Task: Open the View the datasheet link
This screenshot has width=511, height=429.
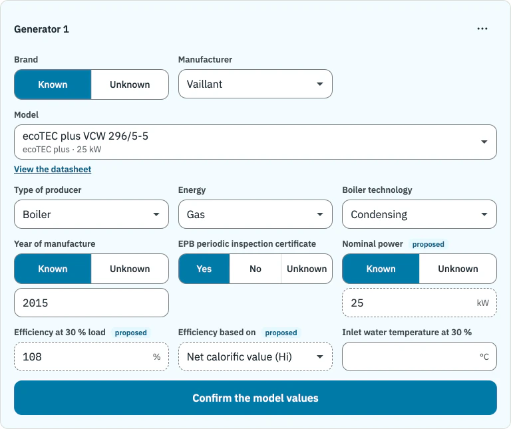Action: point(53,170)
